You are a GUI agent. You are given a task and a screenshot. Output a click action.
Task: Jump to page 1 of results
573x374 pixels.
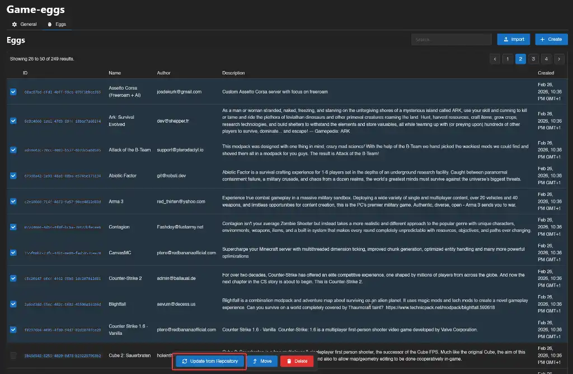508,59
